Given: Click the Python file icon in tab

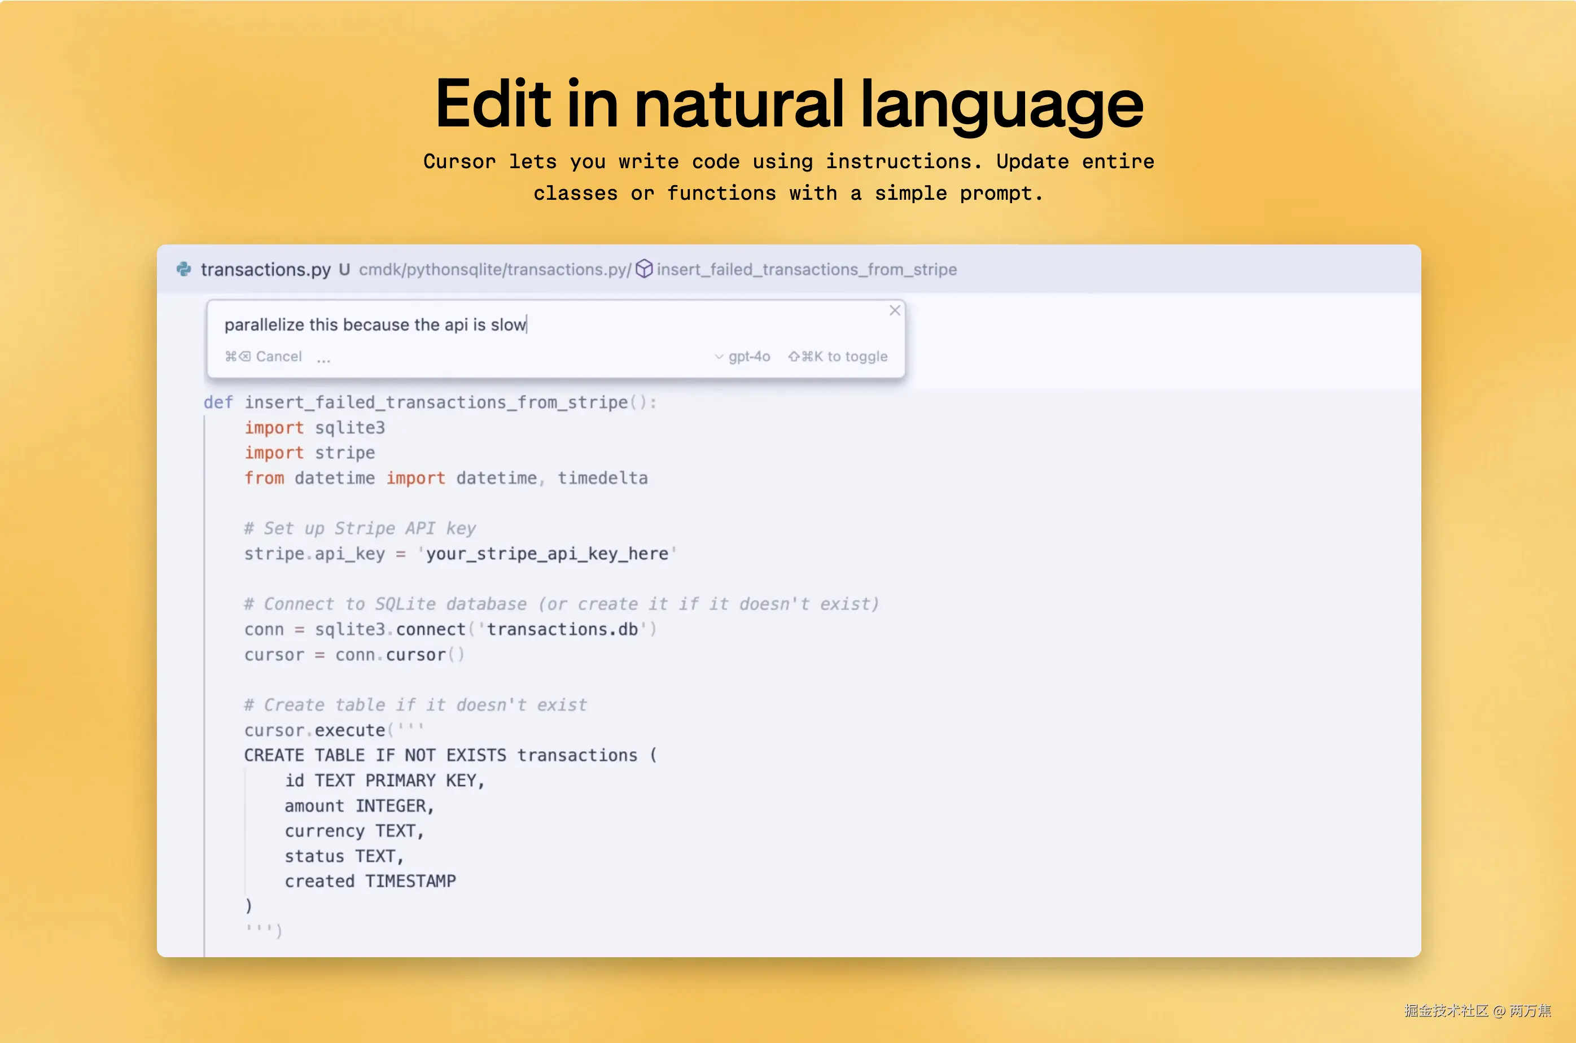Looking at the screenshot, I should tap(183, 269).
